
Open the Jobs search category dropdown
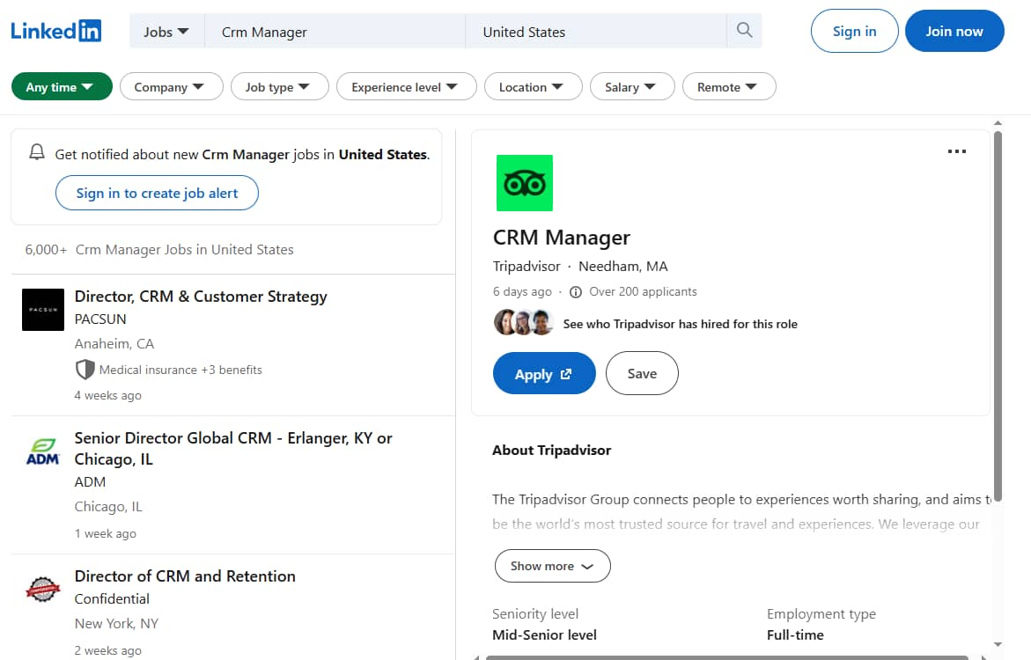pos(166,32)
